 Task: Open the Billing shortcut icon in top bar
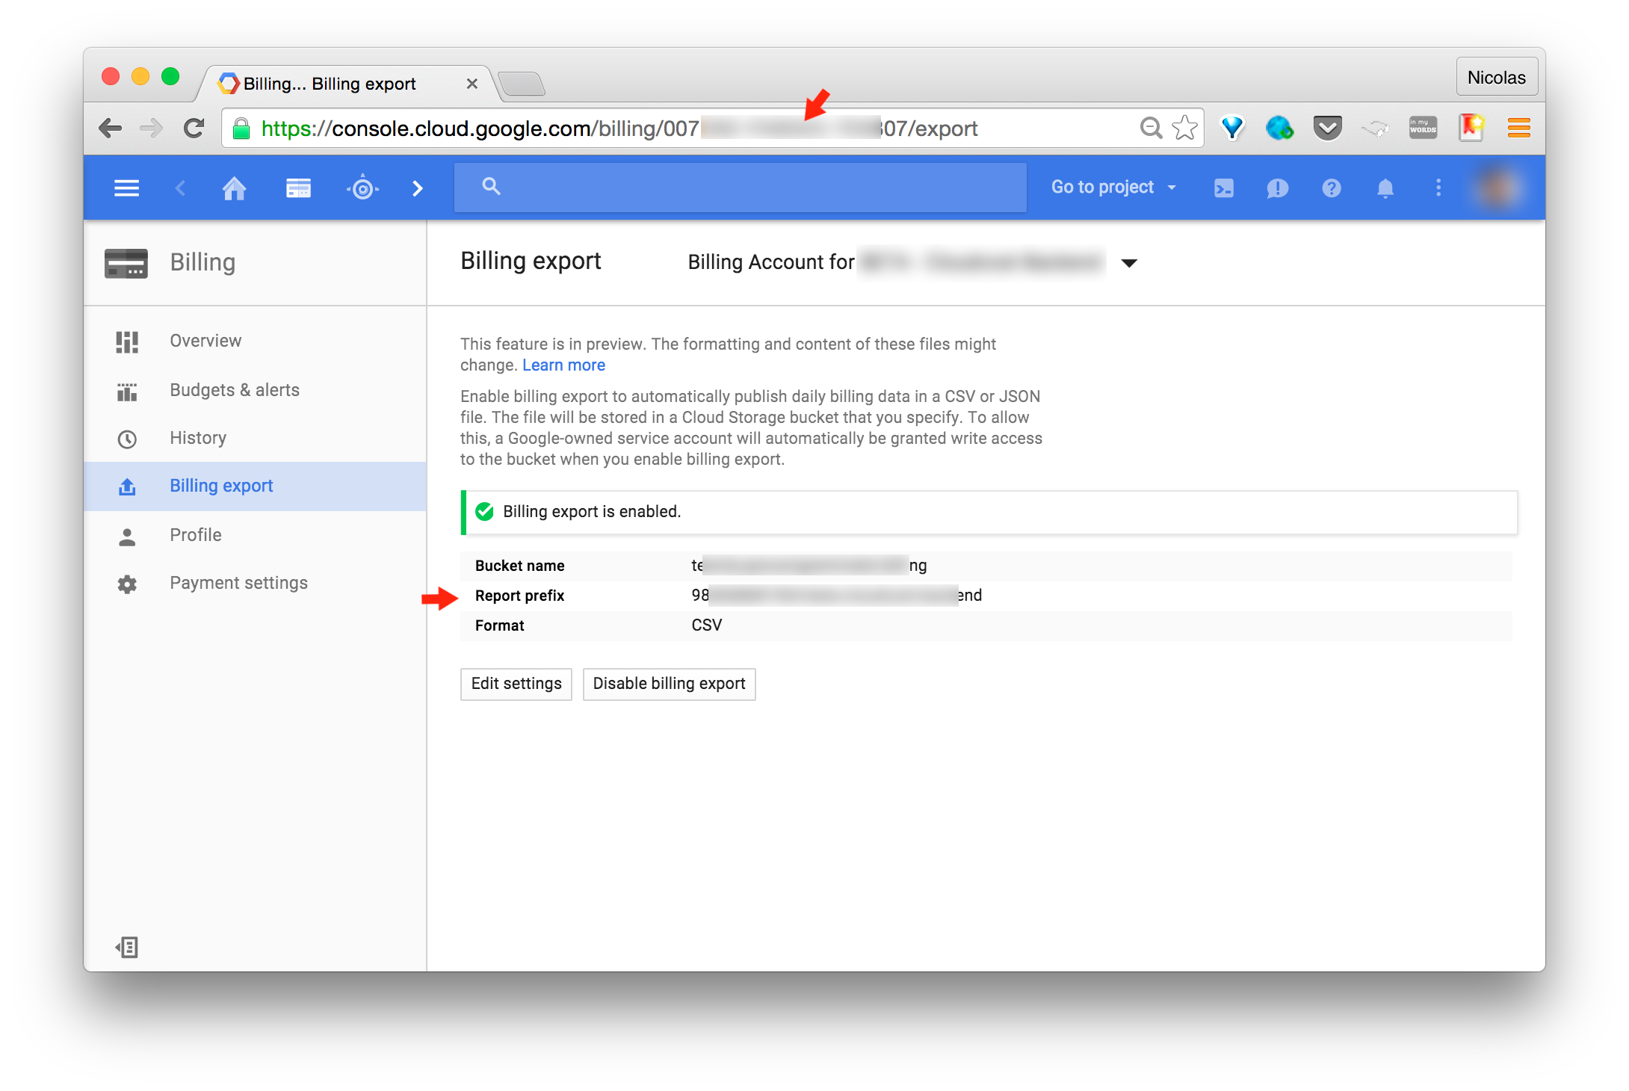(x=298, y=188)
